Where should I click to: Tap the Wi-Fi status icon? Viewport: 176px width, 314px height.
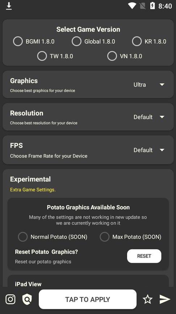(x=132, y=6)
